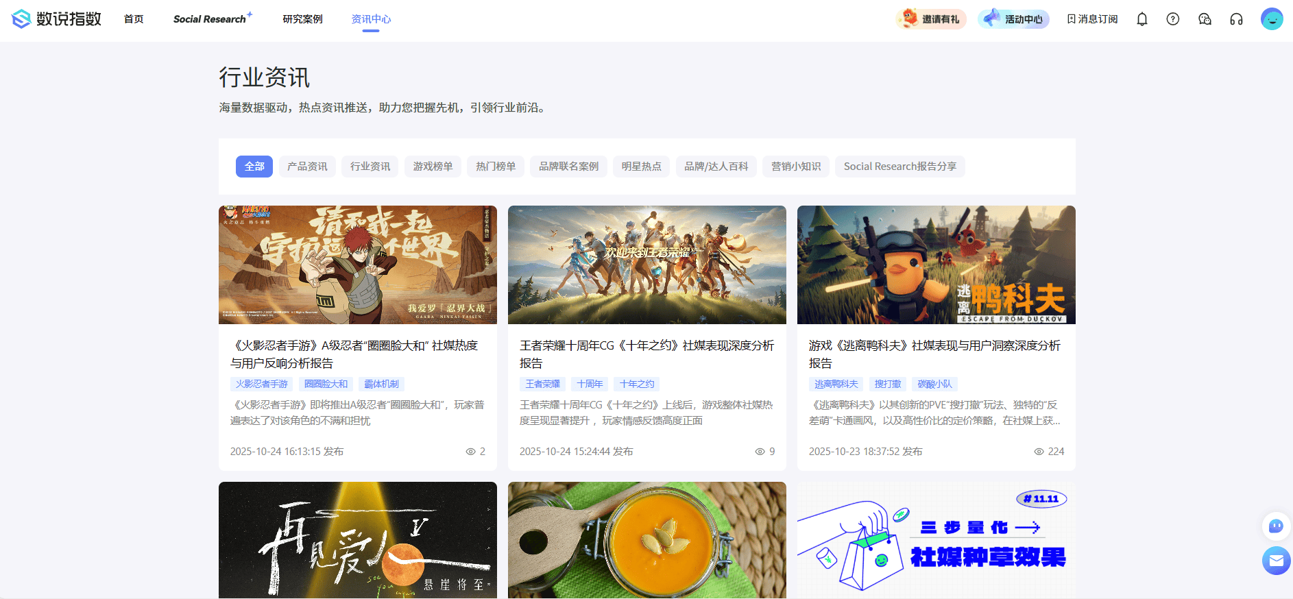This screenshot has height=599, width=1293.
Task: Open the 社媒种草效果 11.11 thumbnail
Action: 936,540
